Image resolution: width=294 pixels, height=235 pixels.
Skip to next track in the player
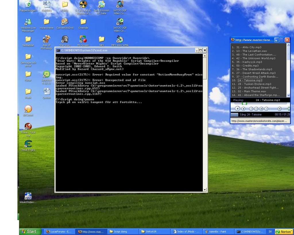point(266,109)
